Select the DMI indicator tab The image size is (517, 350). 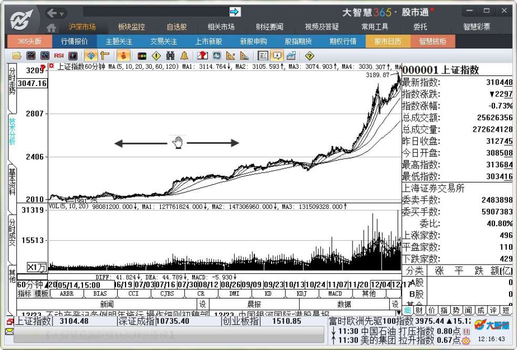click(x=234, y=293)
